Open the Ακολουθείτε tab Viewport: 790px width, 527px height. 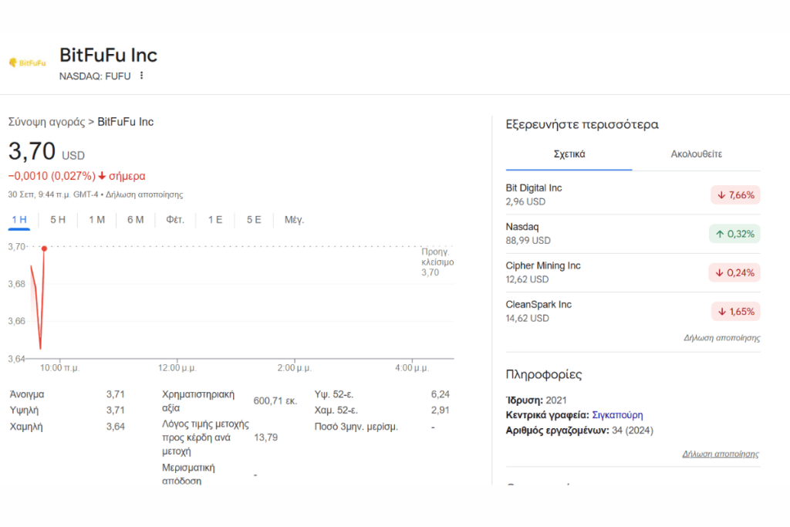[x=697, y=154]
